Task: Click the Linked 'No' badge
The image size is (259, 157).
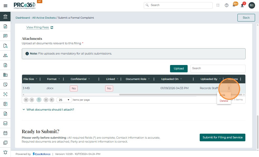Action: (x=109, y=88)
